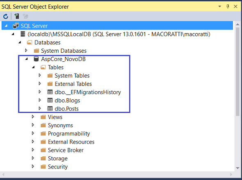Select the External Resources folder

click(71, 142)
